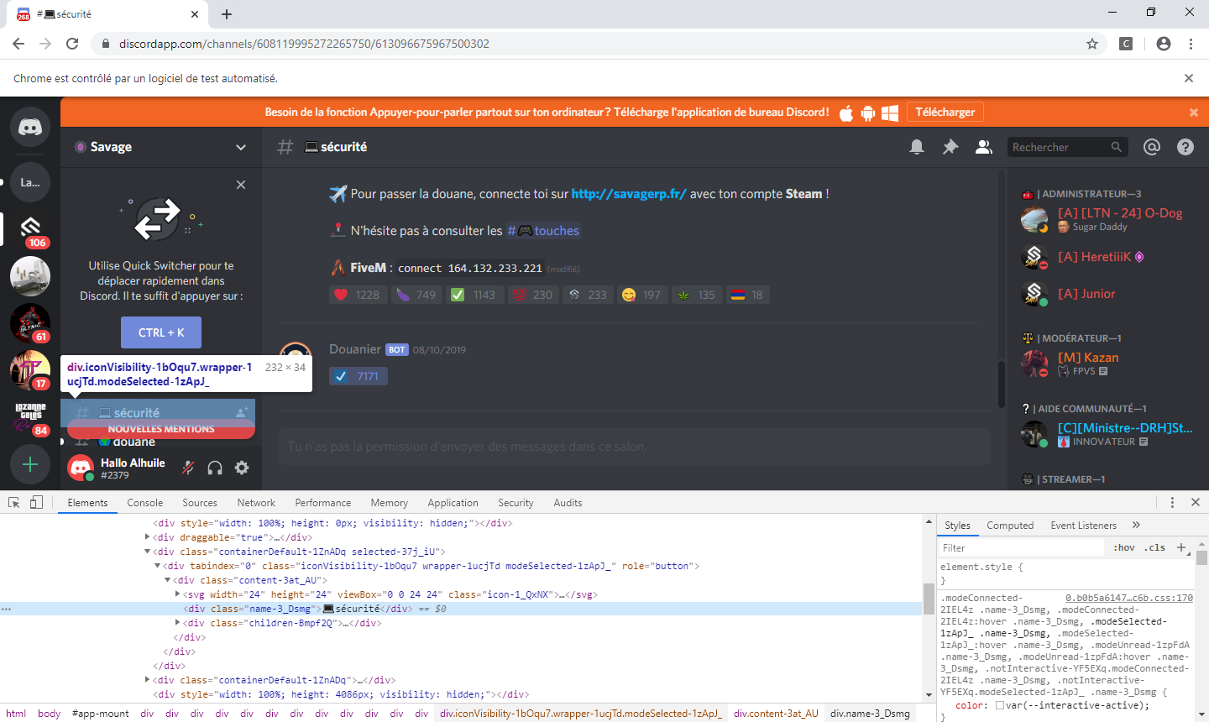Toggle .cls element classes panel
Viewport: 1209px width, 722px height.
point(1156,547)
